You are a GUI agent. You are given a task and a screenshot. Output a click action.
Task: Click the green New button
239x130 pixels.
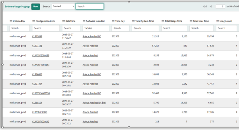pos(36,7)
